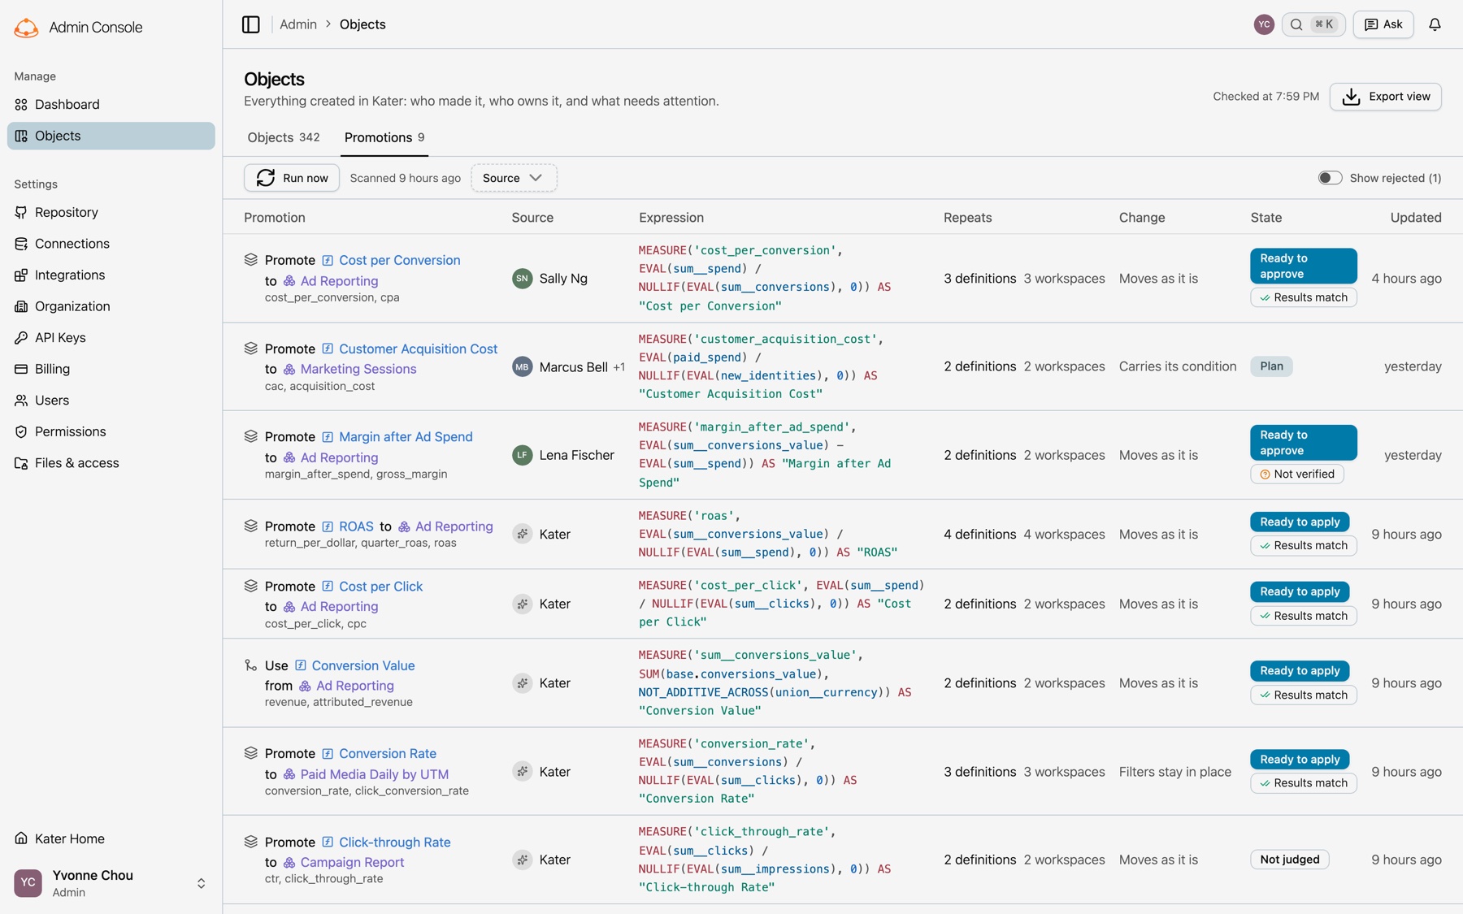Screen dimensions: 1463x914
Task: Select Objects in the sidebar
Action: coord(111,136)
